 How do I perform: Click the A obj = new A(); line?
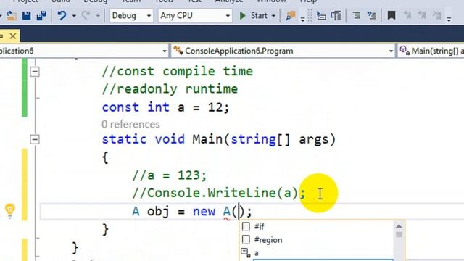click(x=192, y=212)
